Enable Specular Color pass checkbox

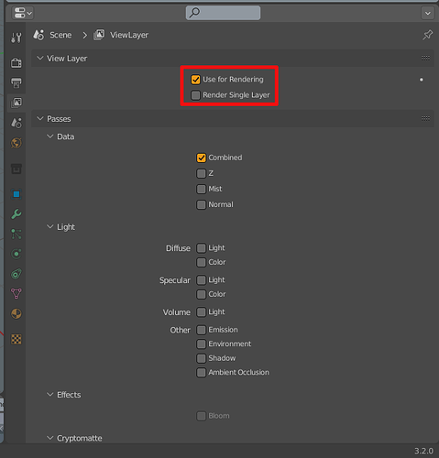pos(201,294)
